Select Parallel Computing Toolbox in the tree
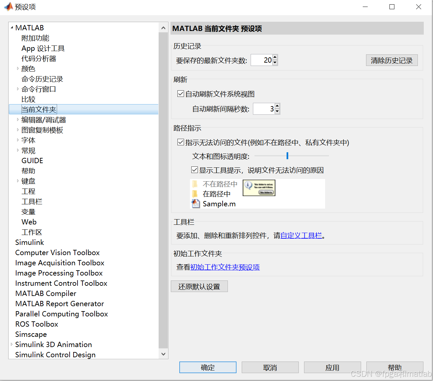Viewport: 433px width, 381px height. (x=62, y=314)
